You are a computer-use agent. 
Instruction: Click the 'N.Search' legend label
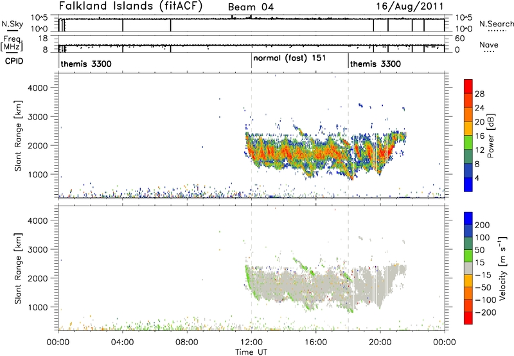tap(497, 24)
